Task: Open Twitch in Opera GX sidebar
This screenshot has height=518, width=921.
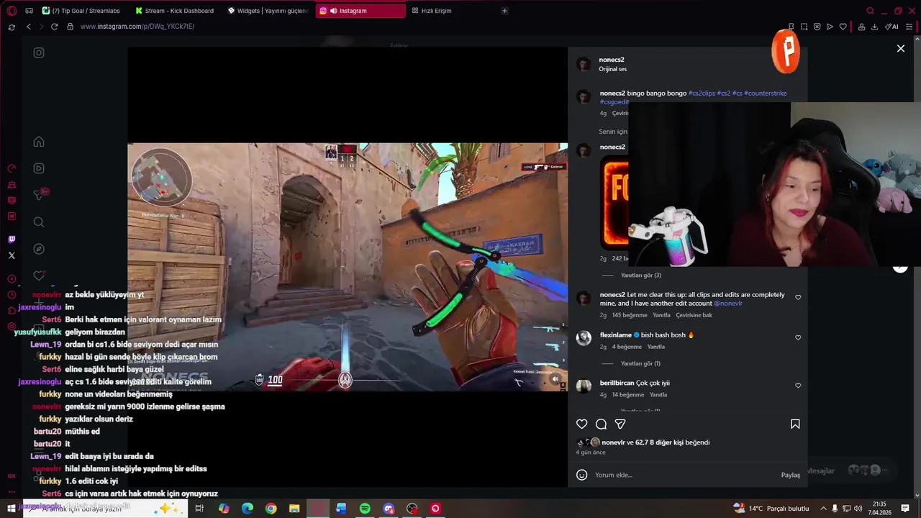Action: pos(12,240)
